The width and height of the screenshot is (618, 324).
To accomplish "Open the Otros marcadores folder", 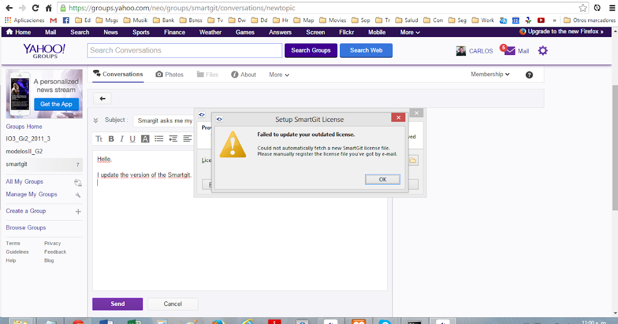I will point(590,20).
